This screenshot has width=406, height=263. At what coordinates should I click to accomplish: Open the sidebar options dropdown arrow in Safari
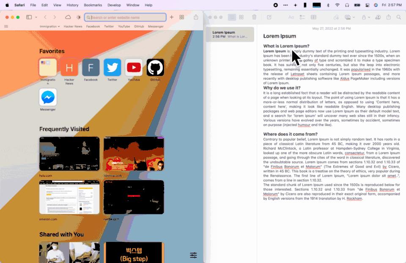coord(36,17)
